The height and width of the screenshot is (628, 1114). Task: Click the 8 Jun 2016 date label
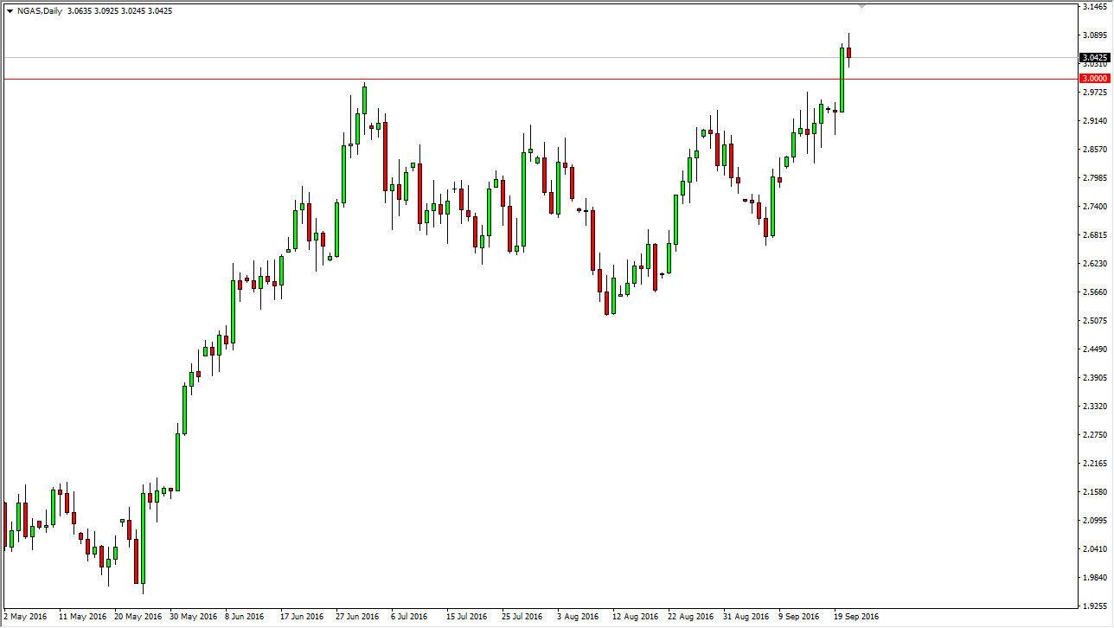coord(245,617)
